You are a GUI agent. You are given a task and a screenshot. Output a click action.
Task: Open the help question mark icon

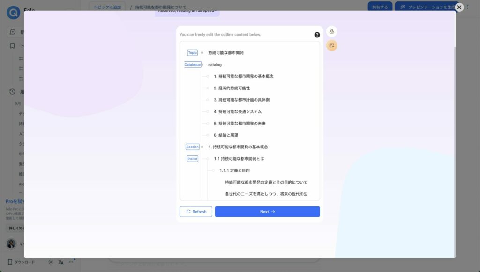318,34
